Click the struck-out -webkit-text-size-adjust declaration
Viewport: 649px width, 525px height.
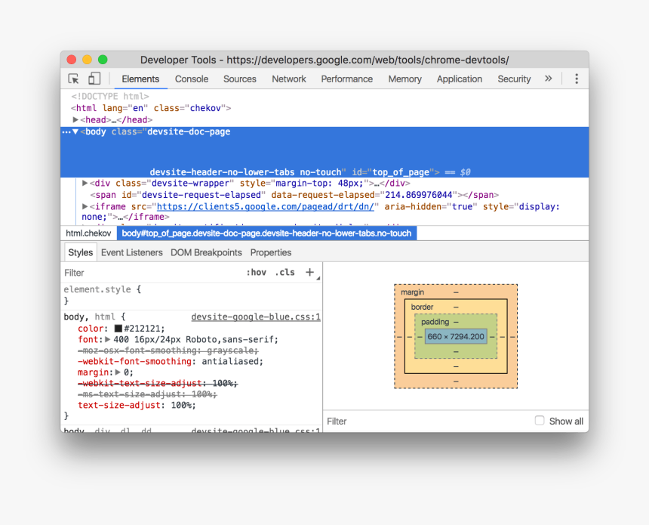pos(158,383)
